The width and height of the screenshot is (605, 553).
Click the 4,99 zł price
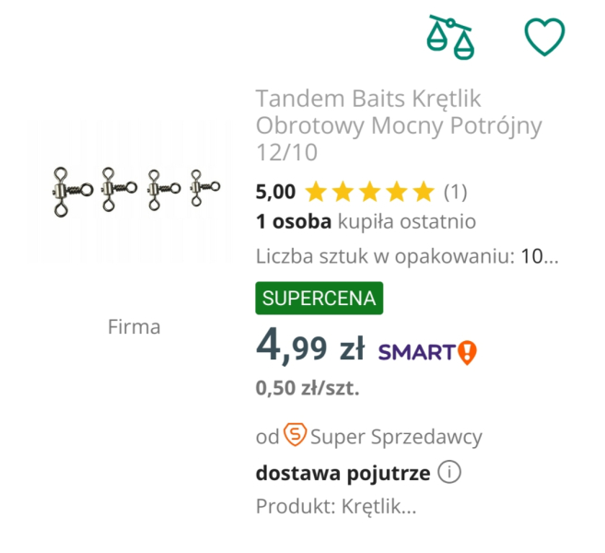pyautogui.click(x=310, y=347)
